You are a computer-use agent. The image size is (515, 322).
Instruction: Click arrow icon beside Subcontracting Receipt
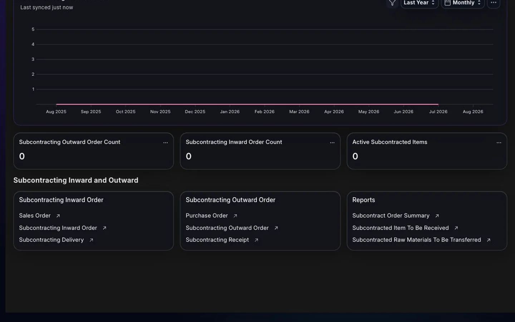pyautogui.click(x=256, y=240)
